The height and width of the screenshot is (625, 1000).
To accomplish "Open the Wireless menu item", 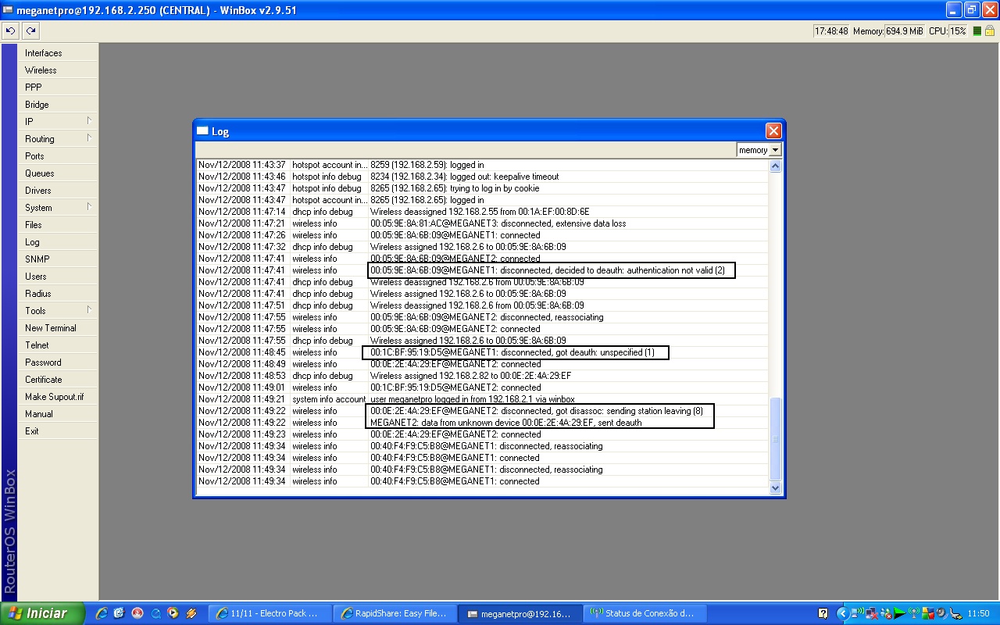I will pyautogui.click(x=59, y=70).
